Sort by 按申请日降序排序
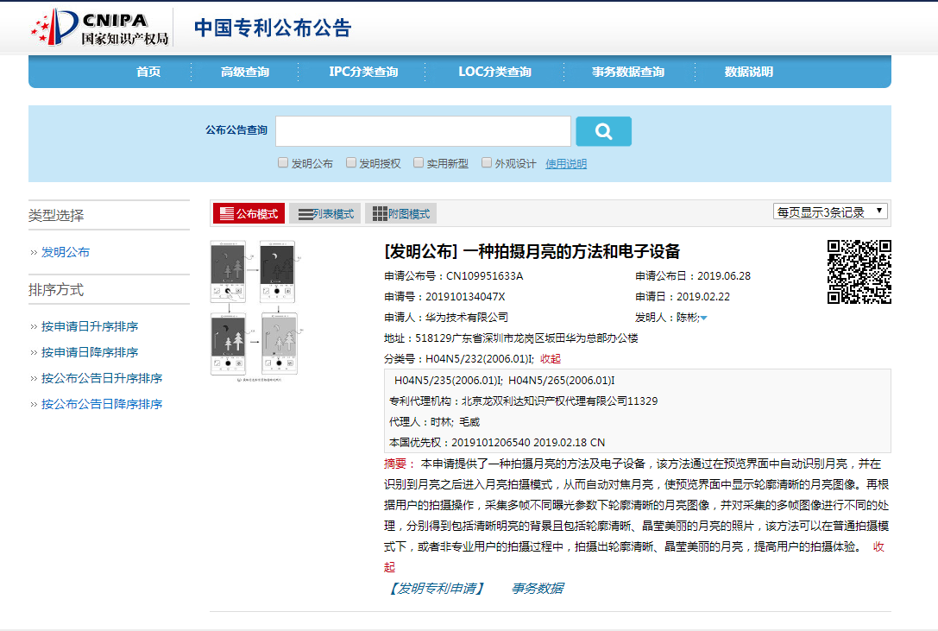Viewport: 938px width, 631px height. coord(90,352)
